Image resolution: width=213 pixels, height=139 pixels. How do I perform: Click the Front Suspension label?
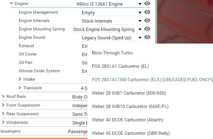[23, 105]
